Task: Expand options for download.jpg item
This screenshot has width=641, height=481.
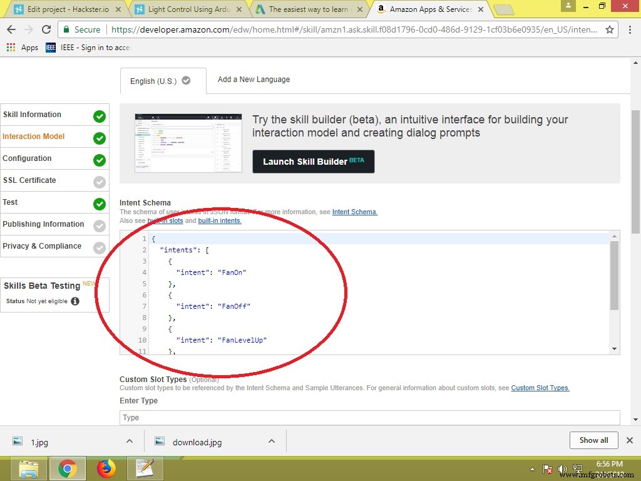Action: (272, 441)
